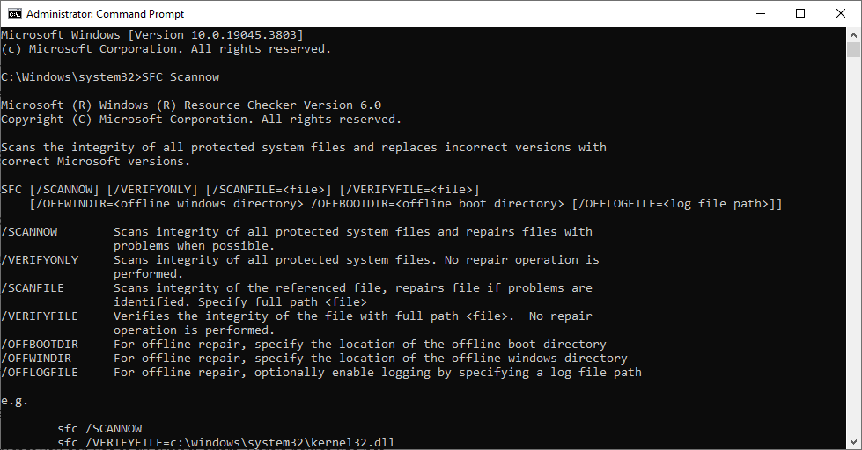Click the typed 'SFC Scannow' command

pyautogui.click(x=181, y=77)
